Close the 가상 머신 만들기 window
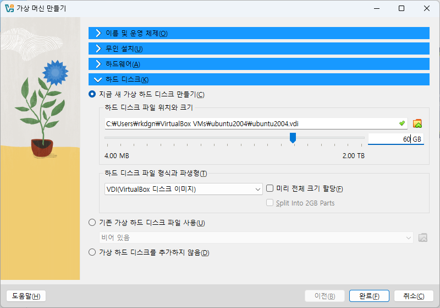Screen dimensions: 440x308 427,8
